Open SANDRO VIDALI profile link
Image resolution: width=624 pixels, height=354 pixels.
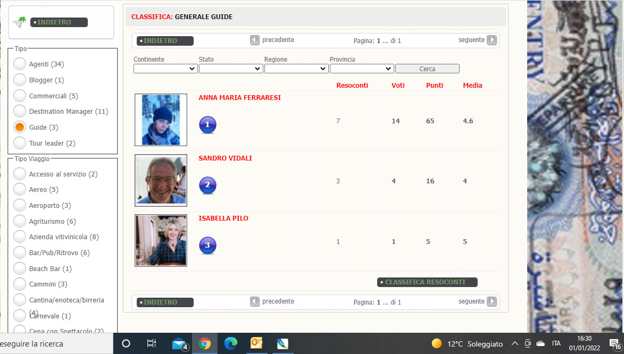(225, 158)
